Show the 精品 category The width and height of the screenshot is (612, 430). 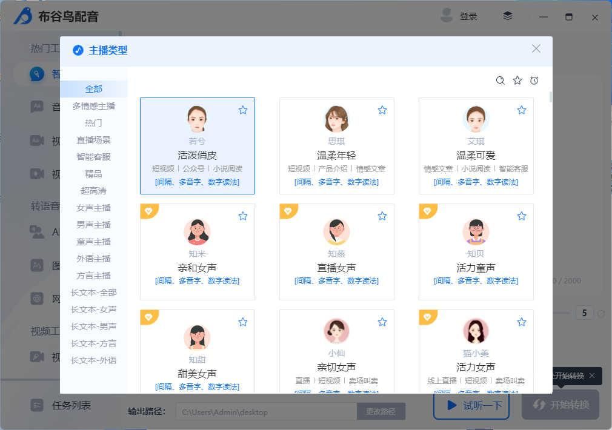(x=94, y=174)
